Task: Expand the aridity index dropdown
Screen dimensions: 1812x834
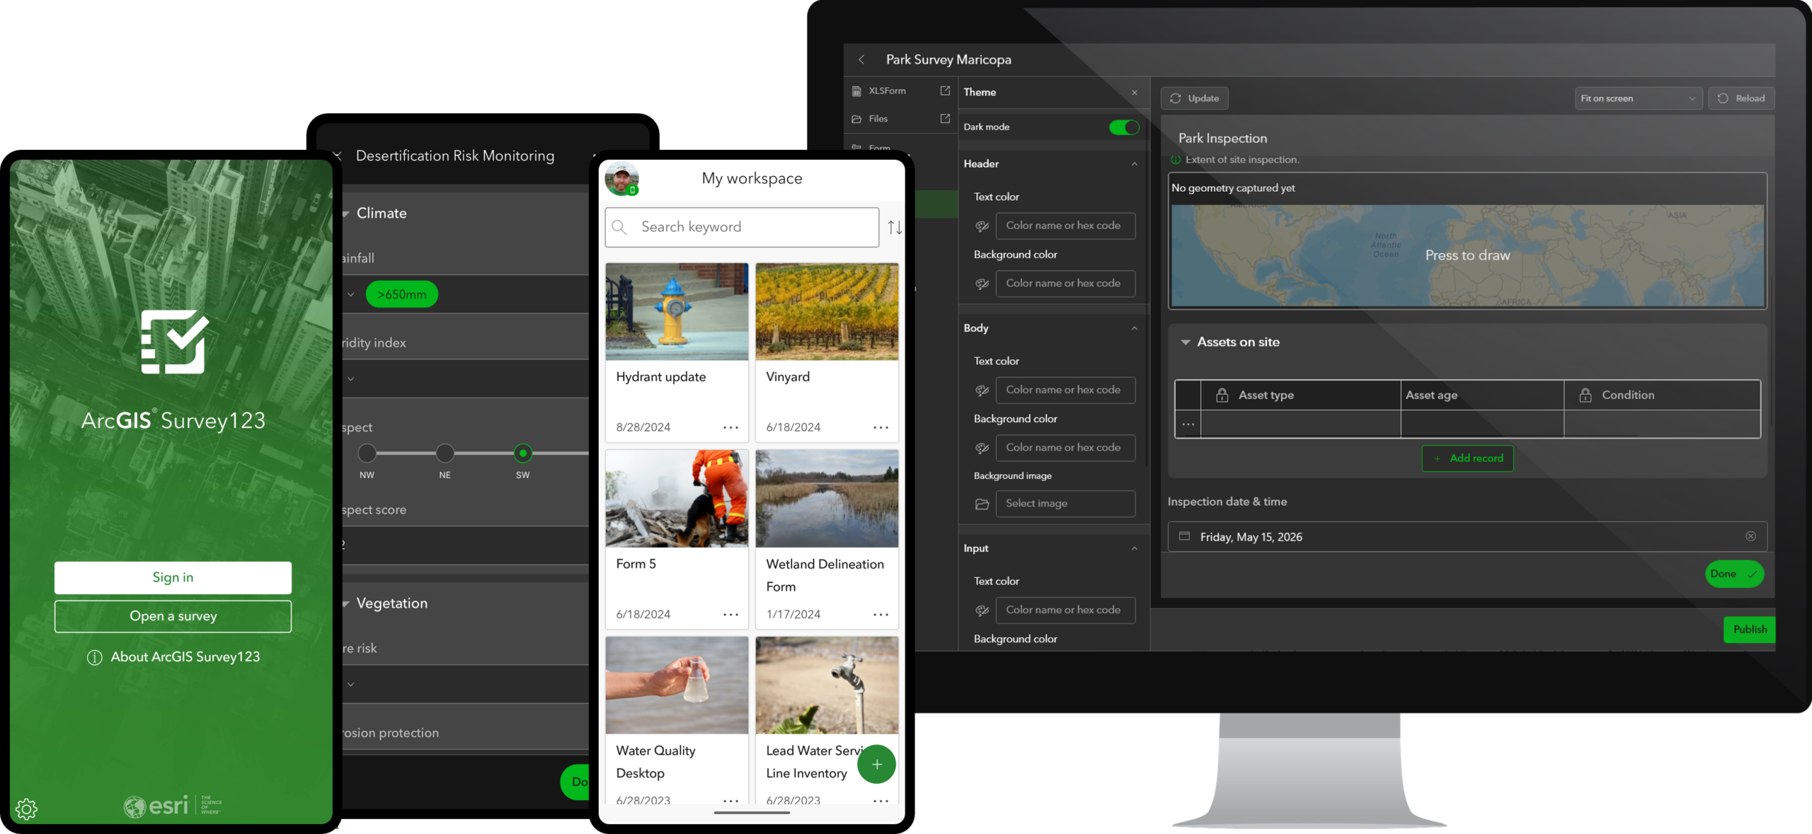Action: (x=350, y=379)
